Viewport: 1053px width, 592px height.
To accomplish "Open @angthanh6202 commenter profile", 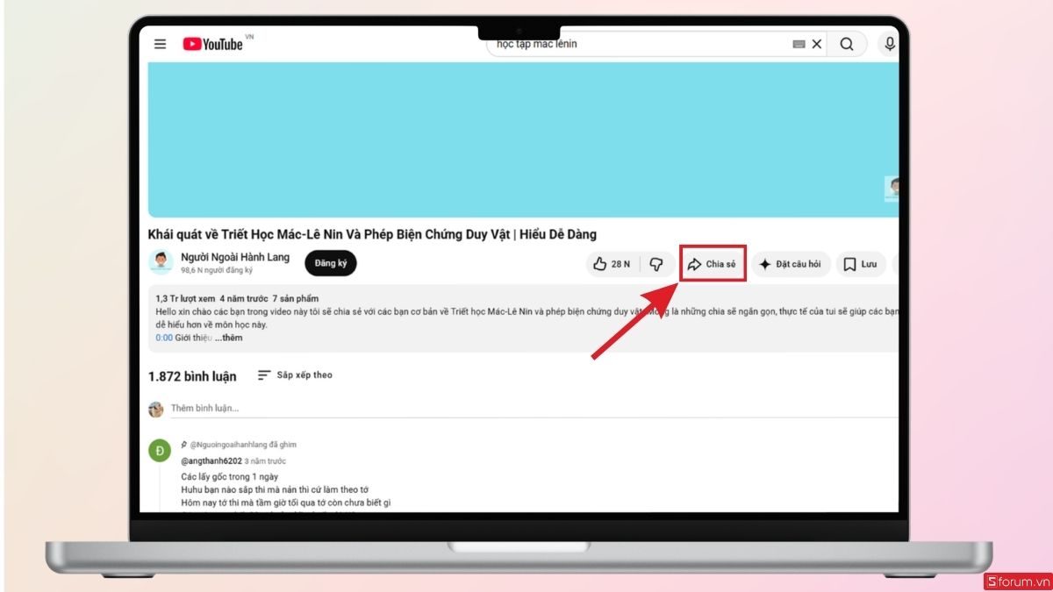I will [211, 460].
